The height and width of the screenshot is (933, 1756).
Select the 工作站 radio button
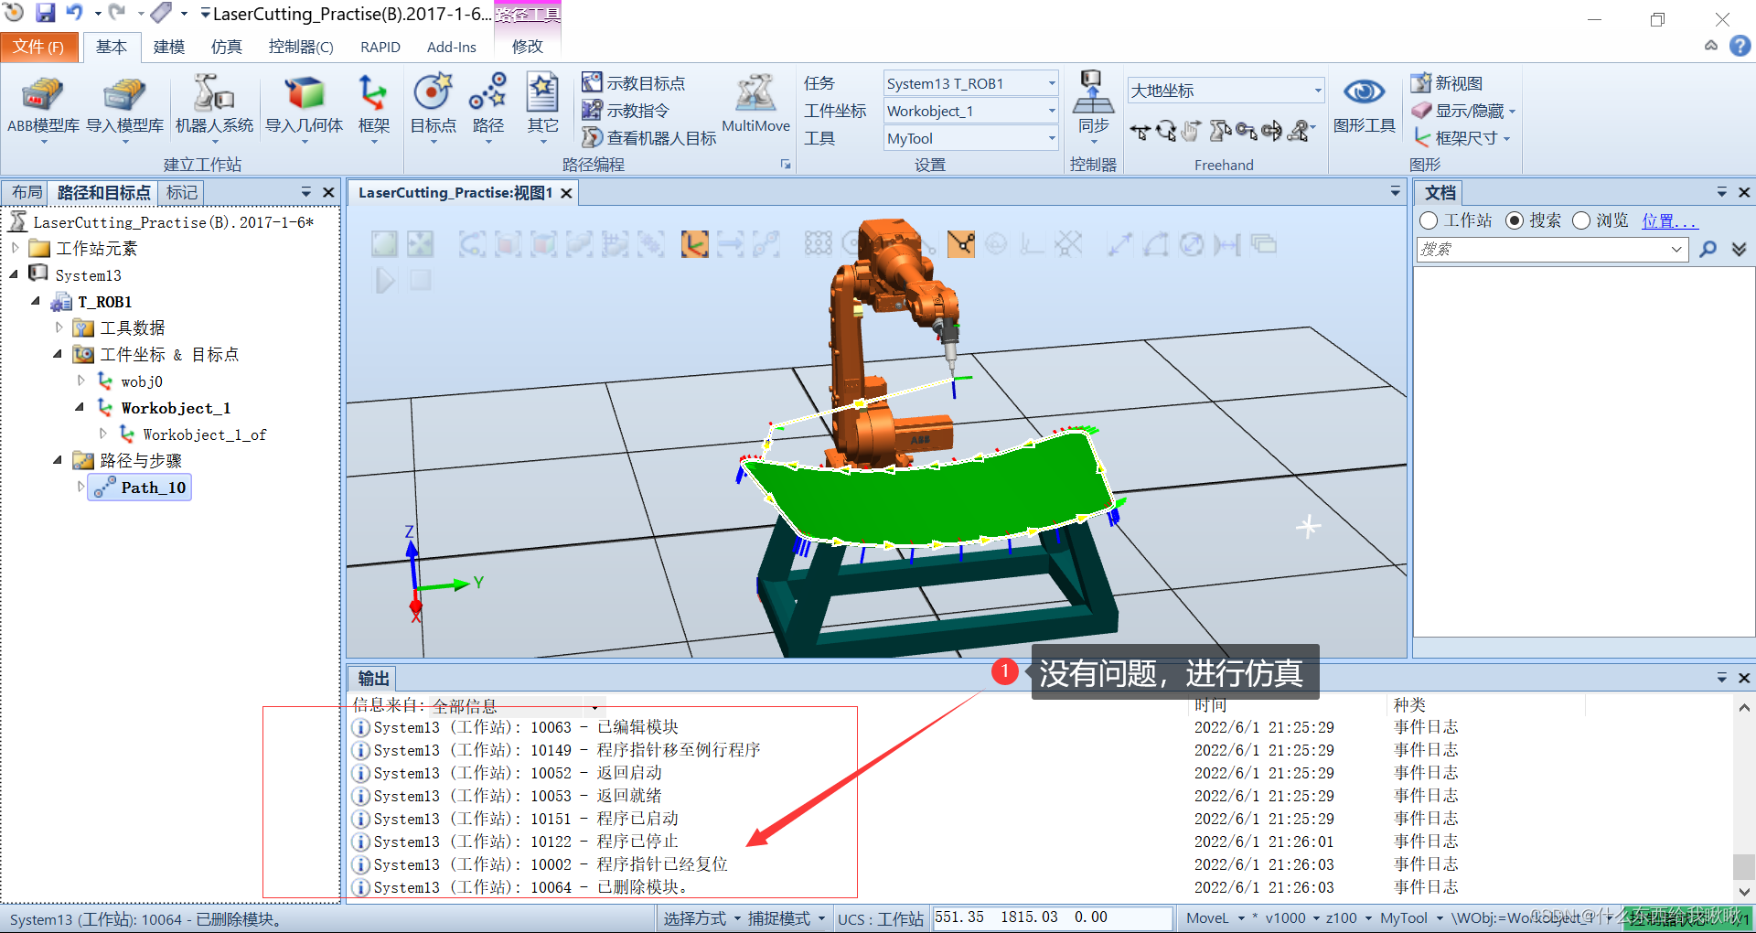coord(1429,220)
